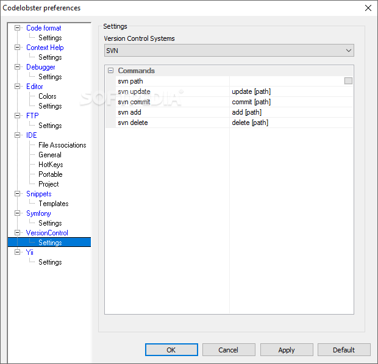Select the Yii category
Viewport: 378px width, 364px height.
(x=29, y=252)
